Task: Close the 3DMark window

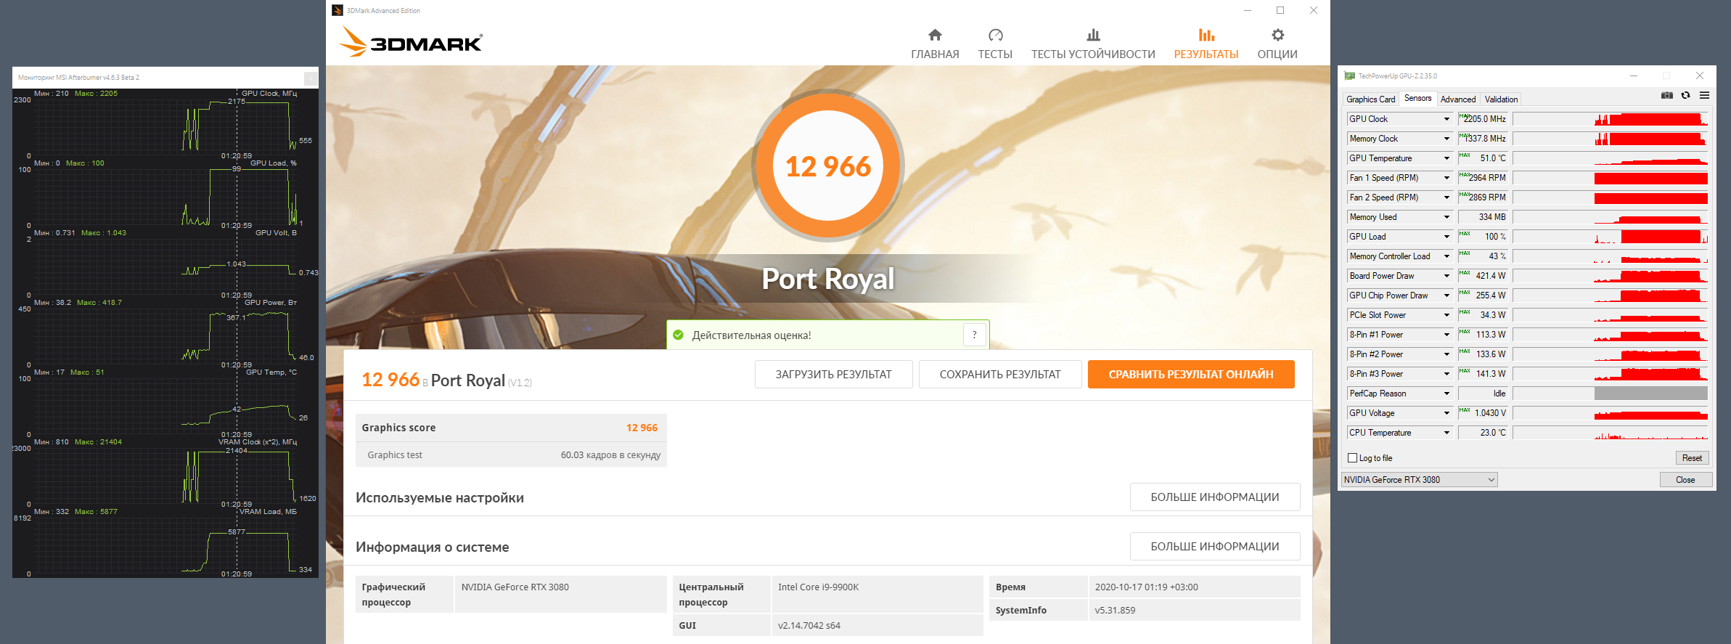Action: pyautogui.click(x=1313, y=10)
